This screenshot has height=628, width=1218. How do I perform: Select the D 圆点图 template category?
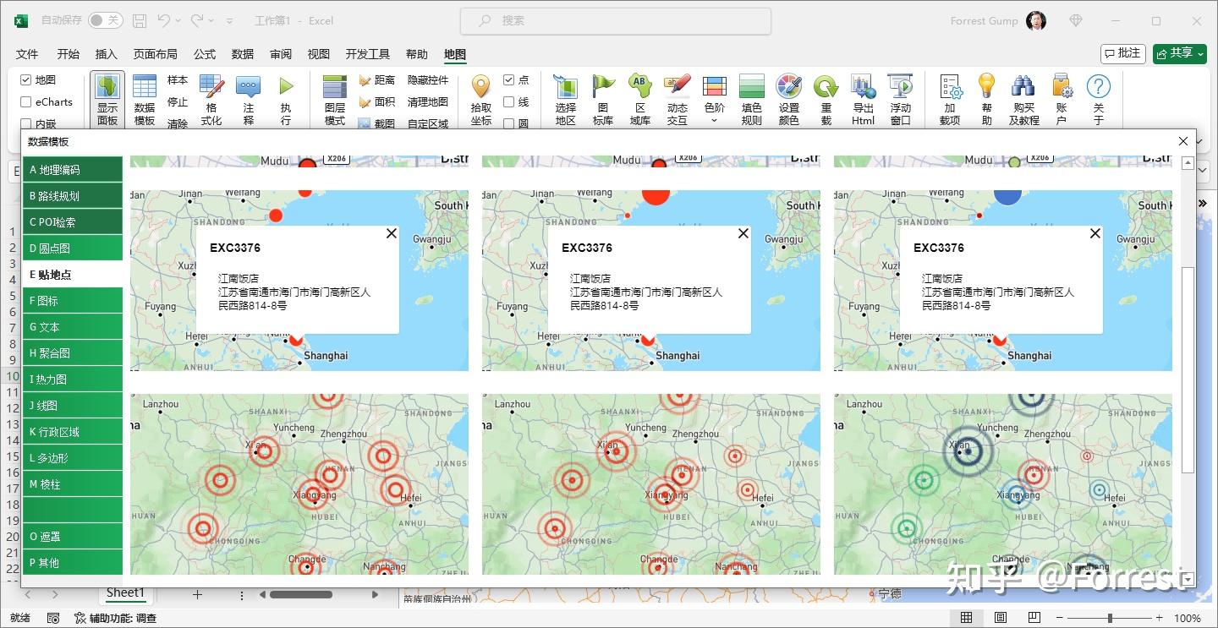(73, 248)
